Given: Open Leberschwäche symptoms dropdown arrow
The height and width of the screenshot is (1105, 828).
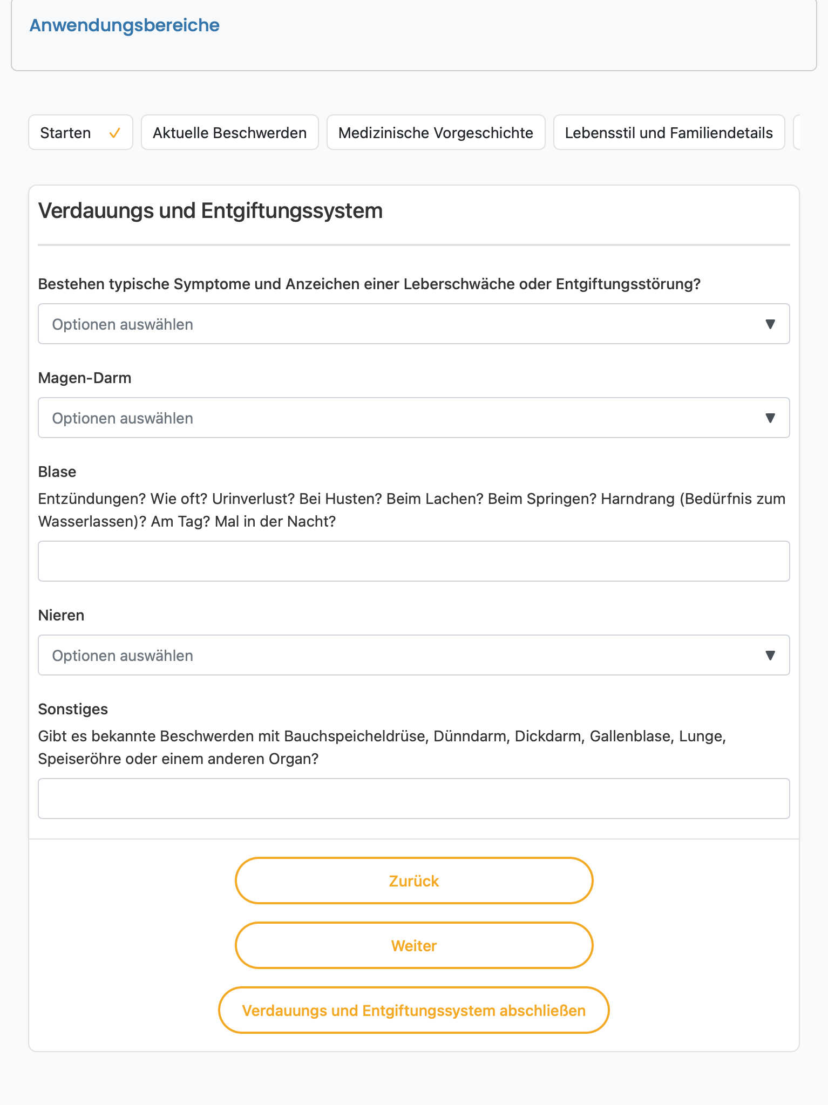Looking at the screenshot, I should (x=770, y=324).
